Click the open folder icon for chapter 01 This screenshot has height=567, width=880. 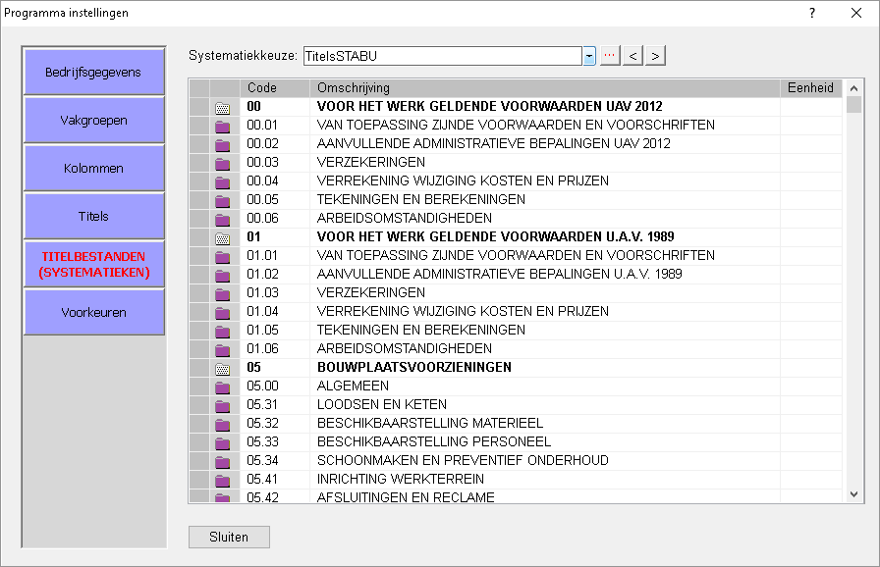tap(221, 236)
